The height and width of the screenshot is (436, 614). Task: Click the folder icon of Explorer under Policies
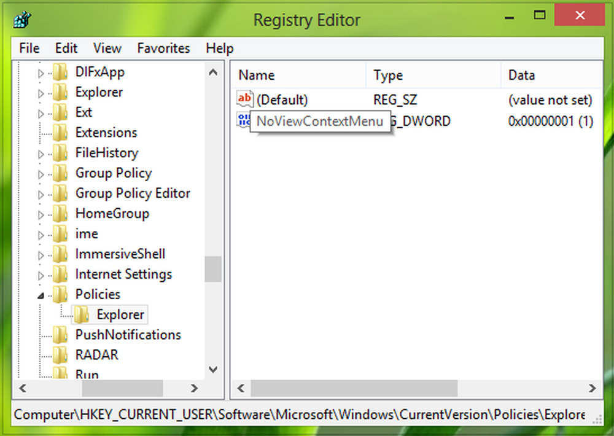click(x=82, y=314)
